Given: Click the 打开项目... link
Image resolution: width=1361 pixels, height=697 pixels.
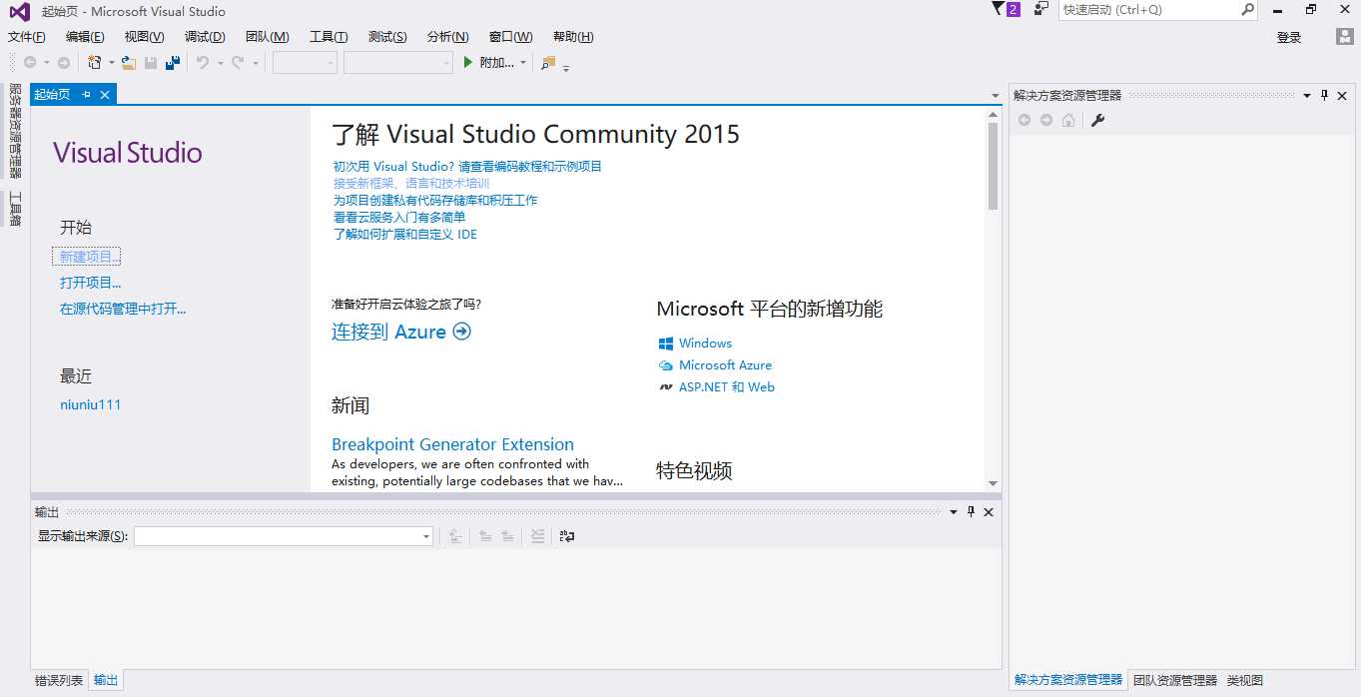Looking at the screenshot, I should pyautogui.click(x=90, y=283).
